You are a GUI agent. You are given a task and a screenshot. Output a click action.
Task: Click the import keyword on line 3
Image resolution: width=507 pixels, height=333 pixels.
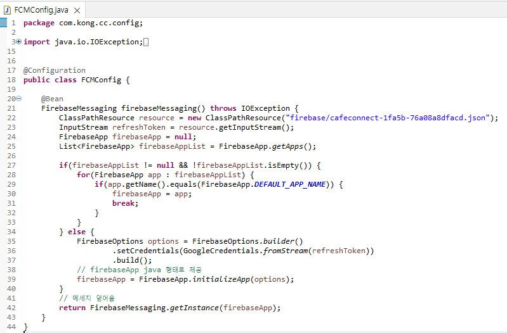(37, 42)
